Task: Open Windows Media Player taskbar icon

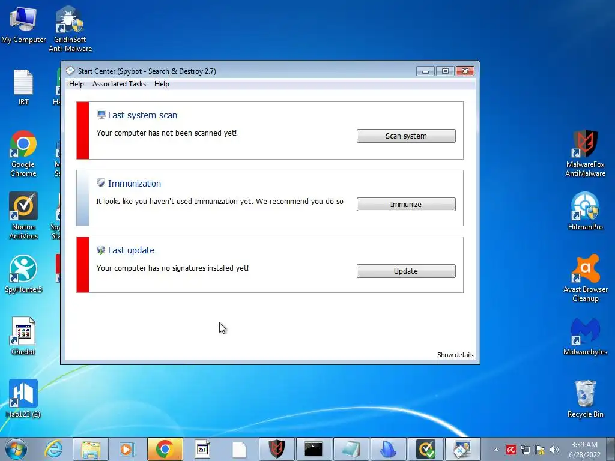Action: 127,449
